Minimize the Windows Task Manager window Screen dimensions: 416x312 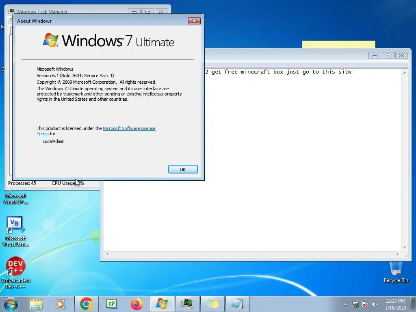point(134,12)
